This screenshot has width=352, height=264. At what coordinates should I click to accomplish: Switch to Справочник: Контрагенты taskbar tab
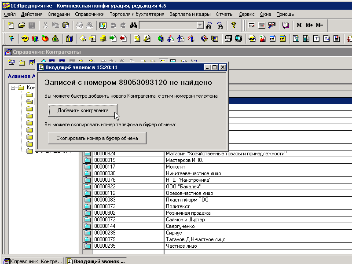33,261
